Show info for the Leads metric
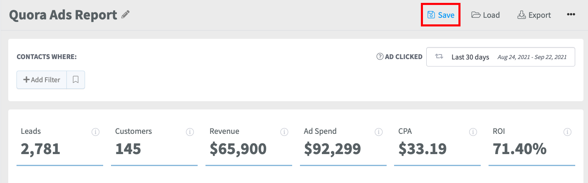588x183 pixels. point(95,132)
